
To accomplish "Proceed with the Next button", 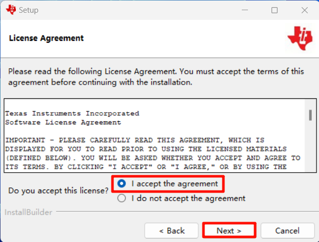I will click(229, 231).
